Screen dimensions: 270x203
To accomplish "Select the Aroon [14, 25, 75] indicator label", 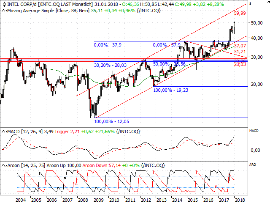I will tap(26, 165).
